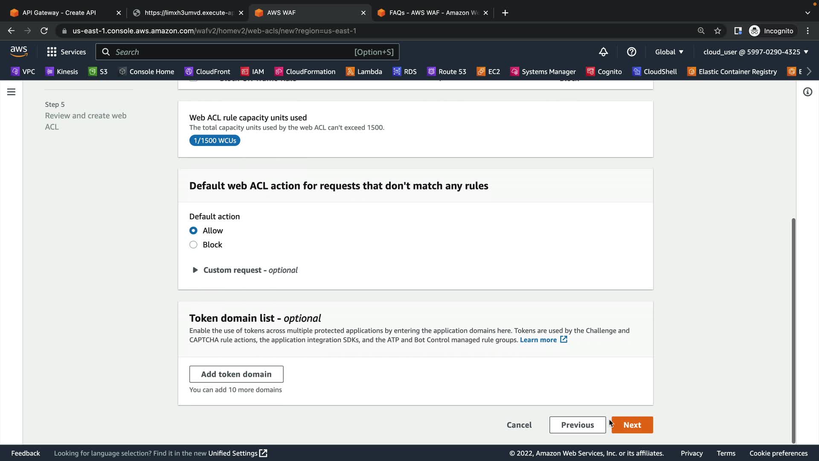Switch to FAQs AWS WAF tab
The image size is (819, 461).
(x=433, y=13)
